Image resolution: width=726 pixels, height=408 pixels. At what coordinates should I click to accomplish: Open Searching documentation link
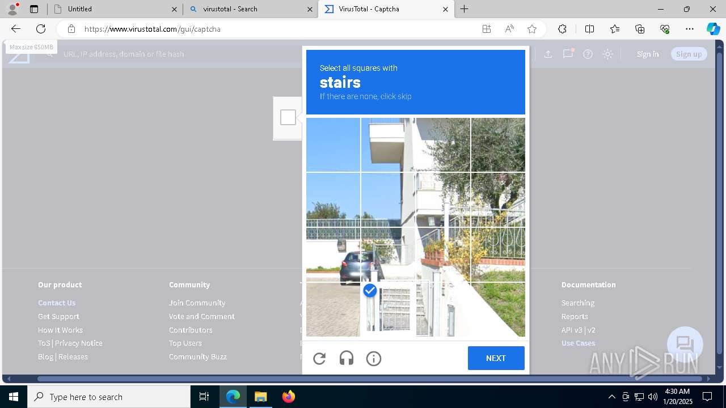click(578, 303)
